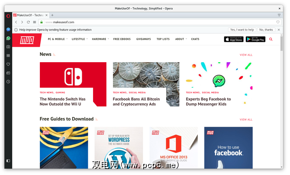
Task: Click "Yes, I want to help" button
Action: 242,30
